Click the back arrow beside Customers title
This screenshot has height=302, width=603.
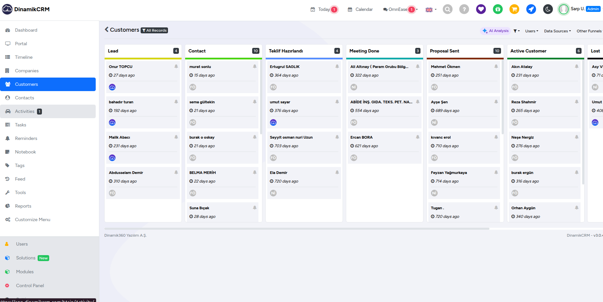pos(107,29)
